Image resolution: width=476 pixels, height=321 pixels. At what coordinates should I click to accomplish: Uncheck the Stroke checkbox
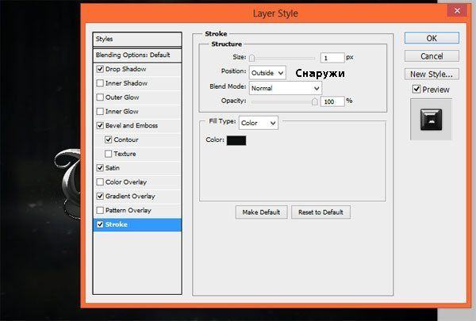coord(100,224)
